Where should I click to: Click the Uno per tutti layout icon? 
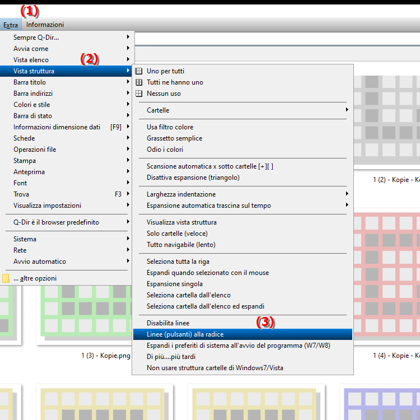(x=139, y=71)
